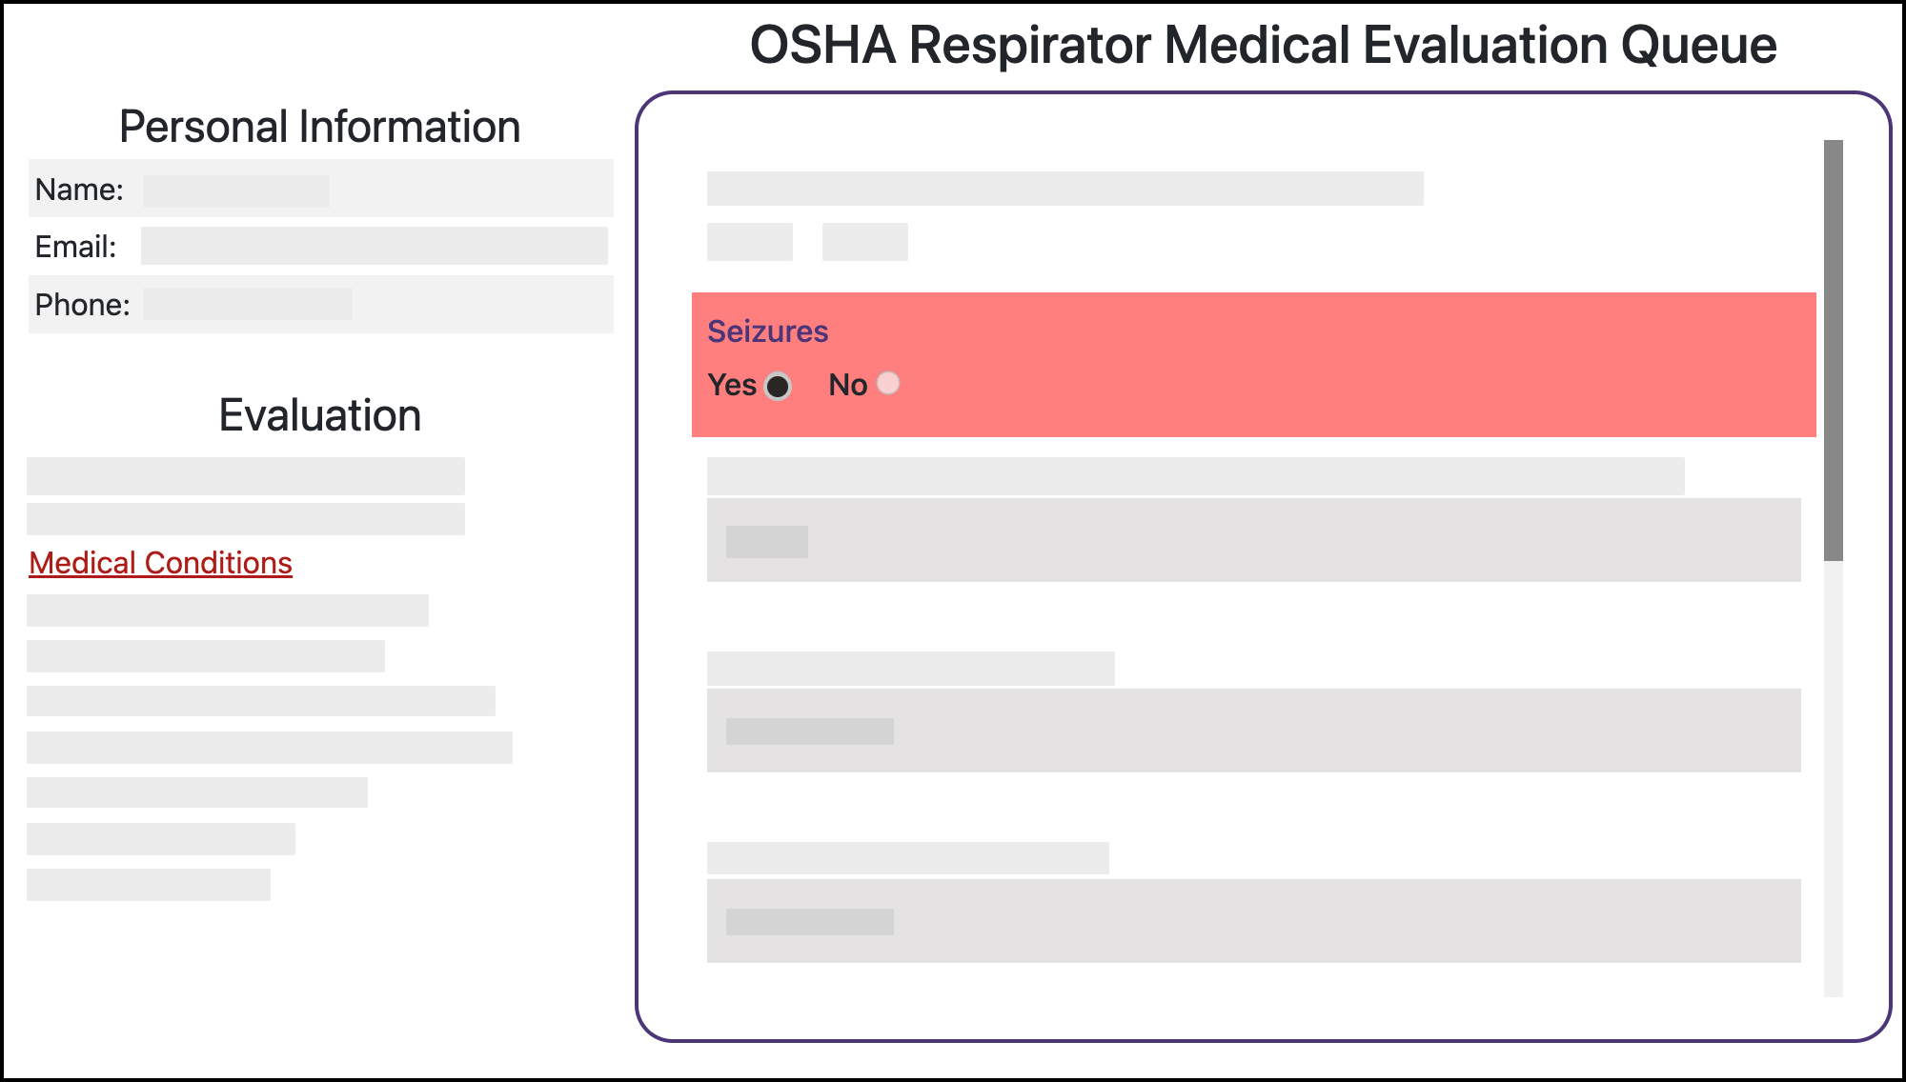This screenshot has height=1082, width=1906.
Task: Click the Personal Information heading
Action: pyautogui.click(x=319, y=127)
